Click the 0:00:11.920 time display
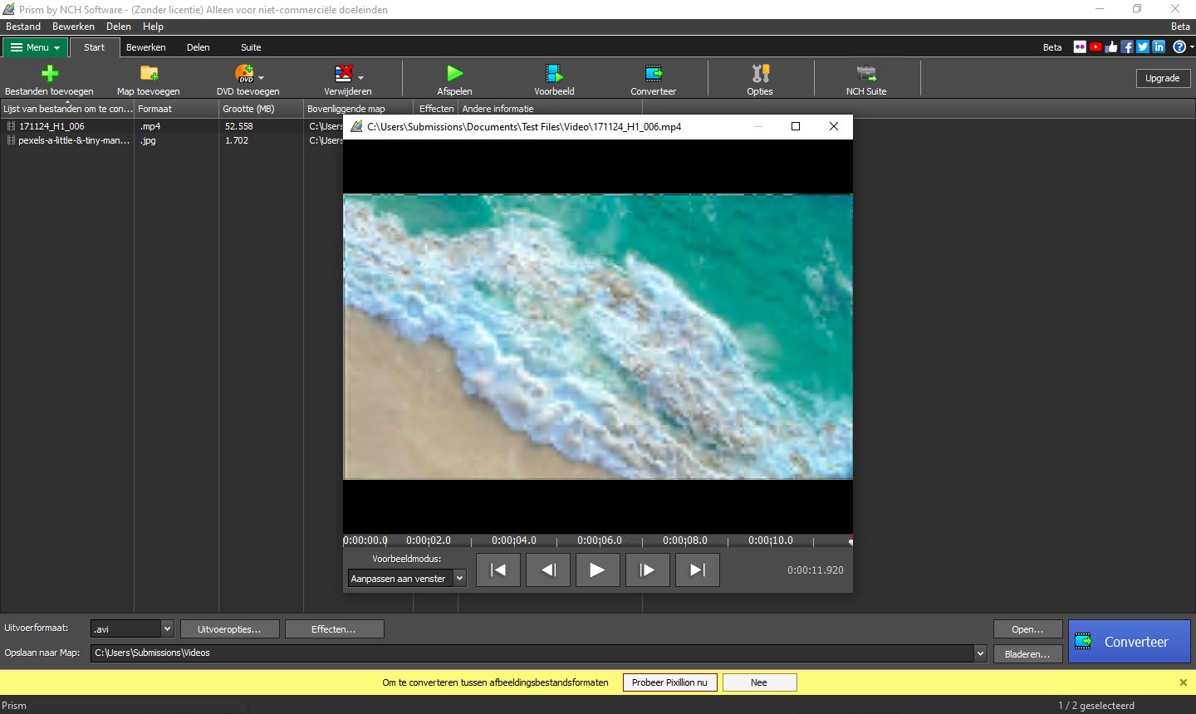1196x714 pixels. (816, 570)
